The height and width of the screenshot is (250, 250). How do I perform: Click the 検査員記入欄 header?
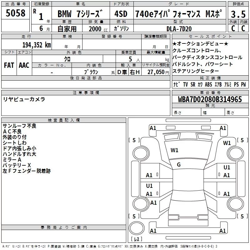tap(64, 120)
